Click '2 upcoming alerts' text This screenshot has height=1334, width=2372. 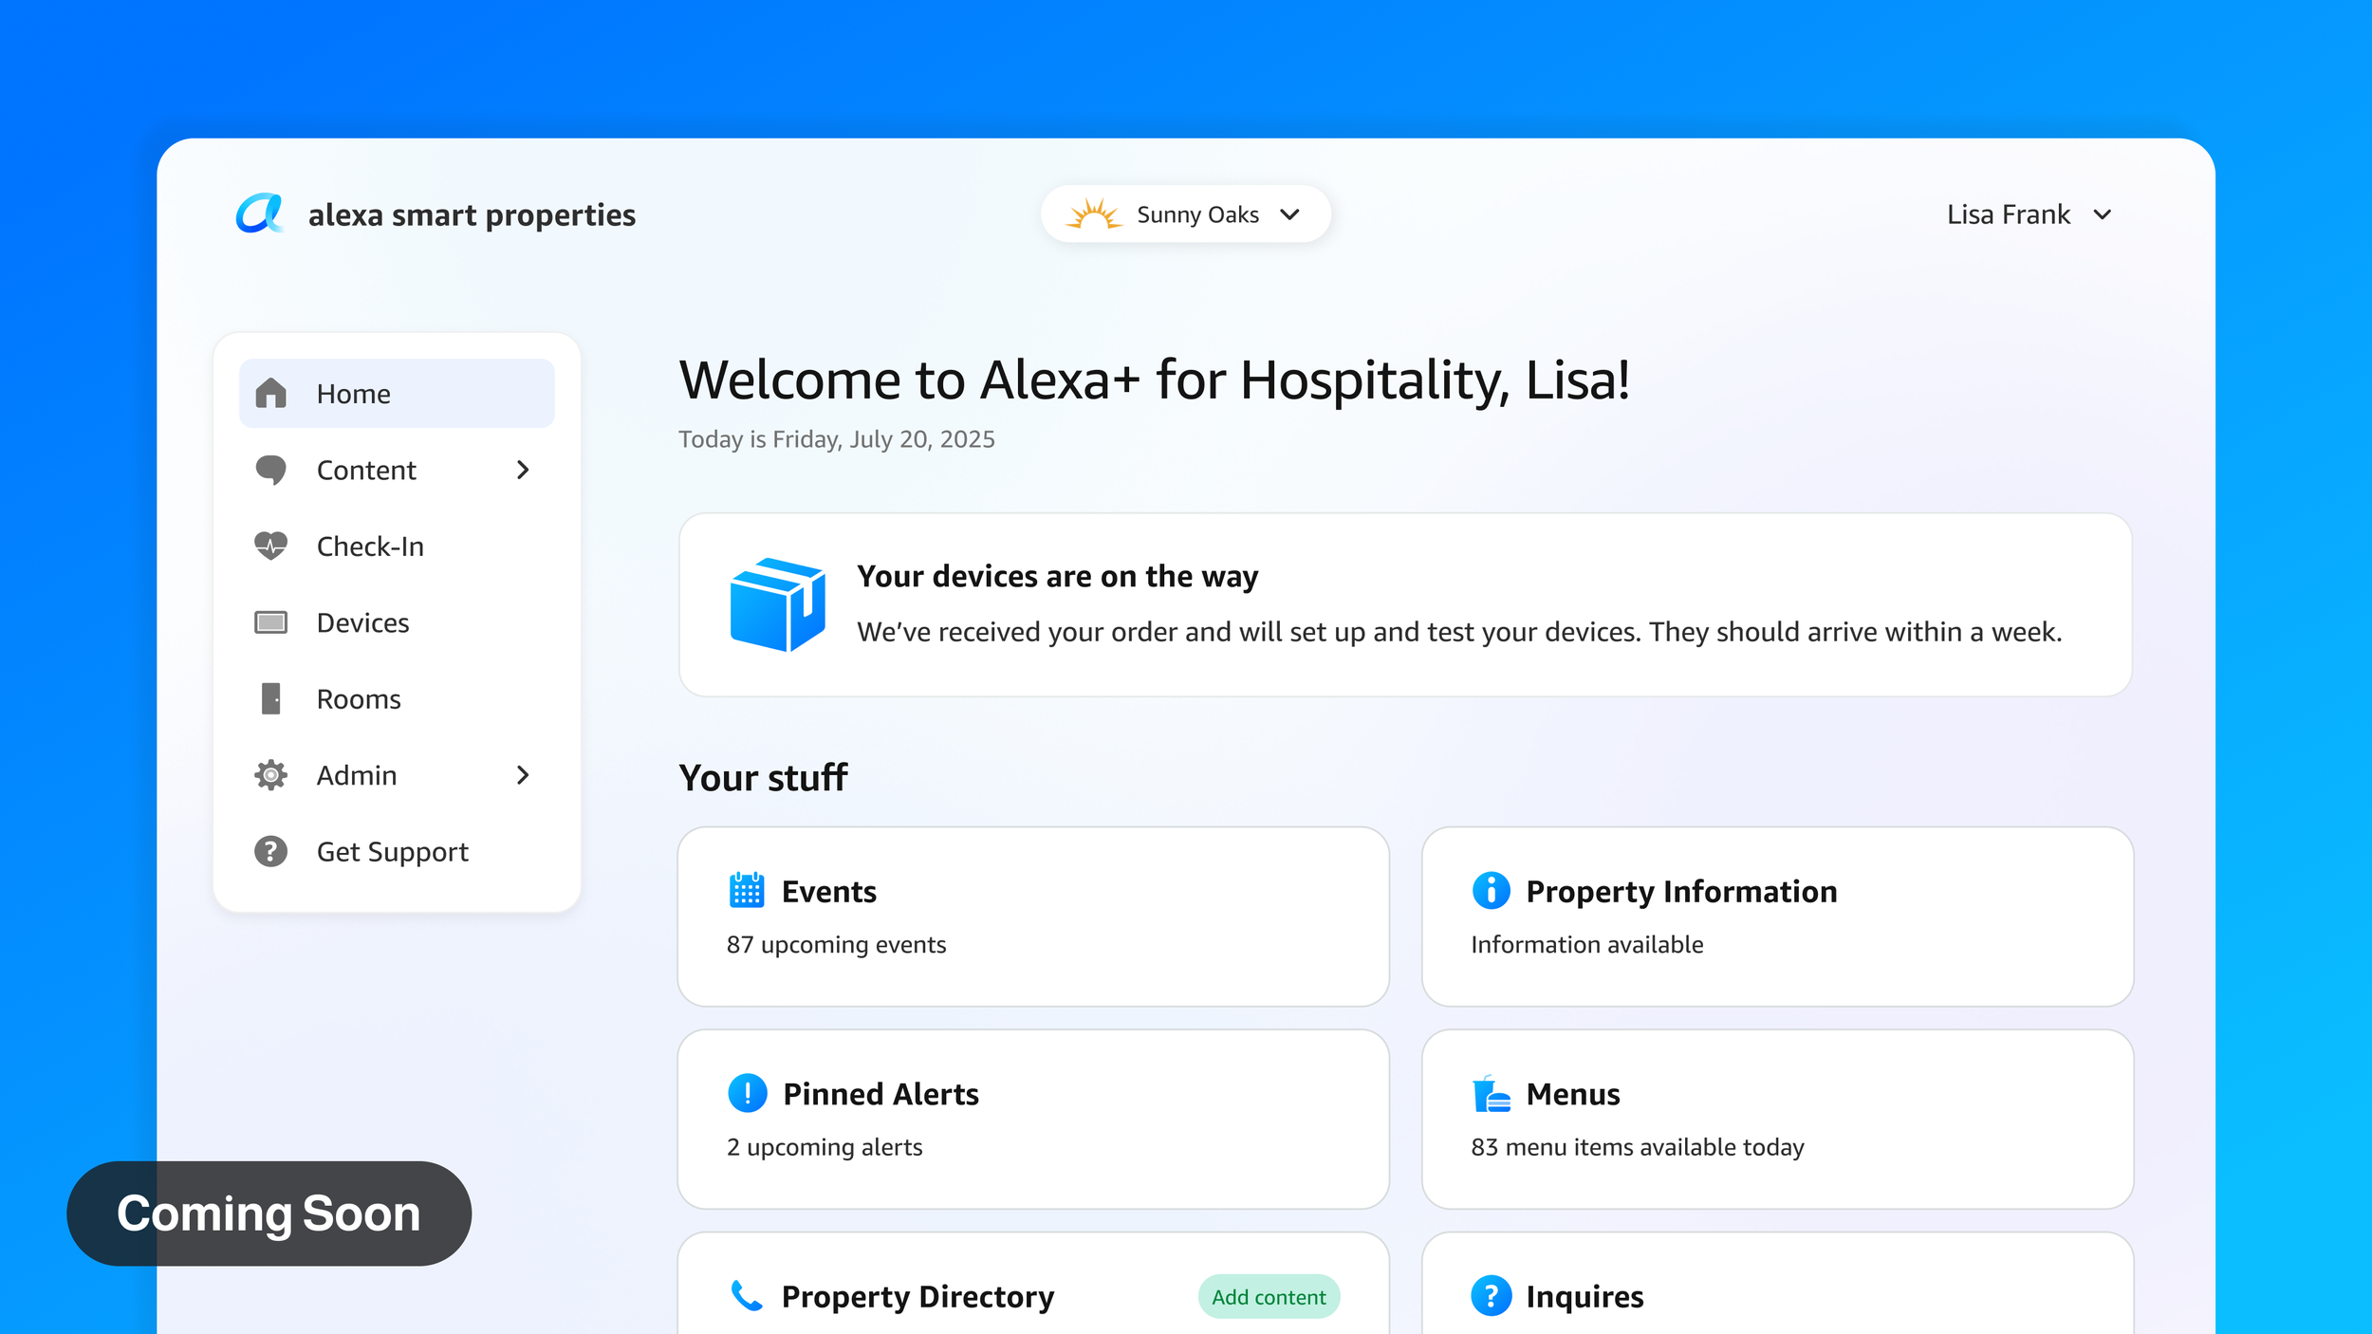tap(825, 1147)
